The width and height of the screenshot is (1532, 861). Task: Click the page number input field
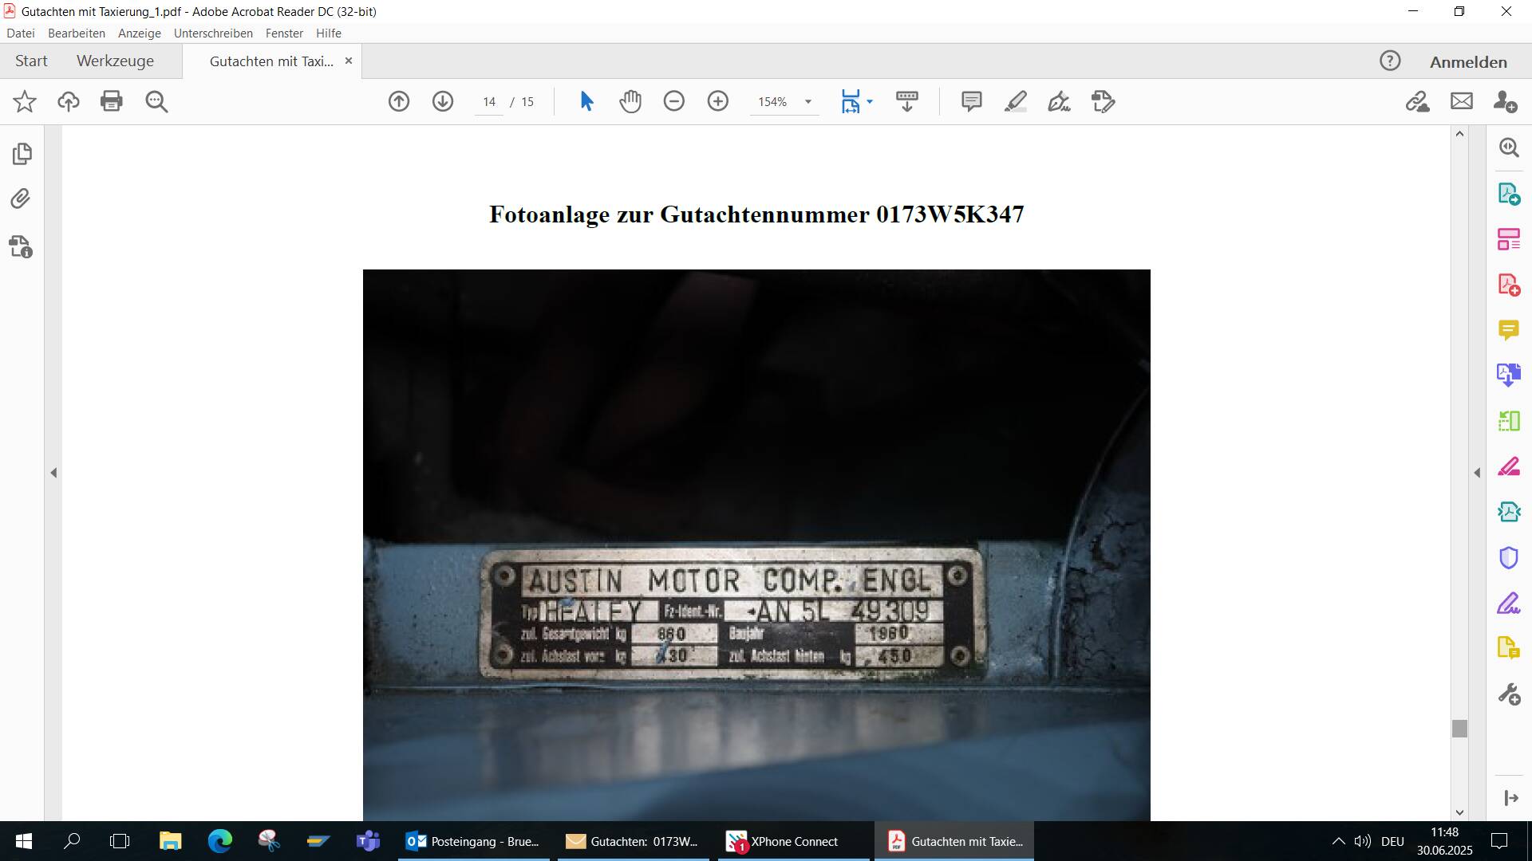(x=489, y=102)
